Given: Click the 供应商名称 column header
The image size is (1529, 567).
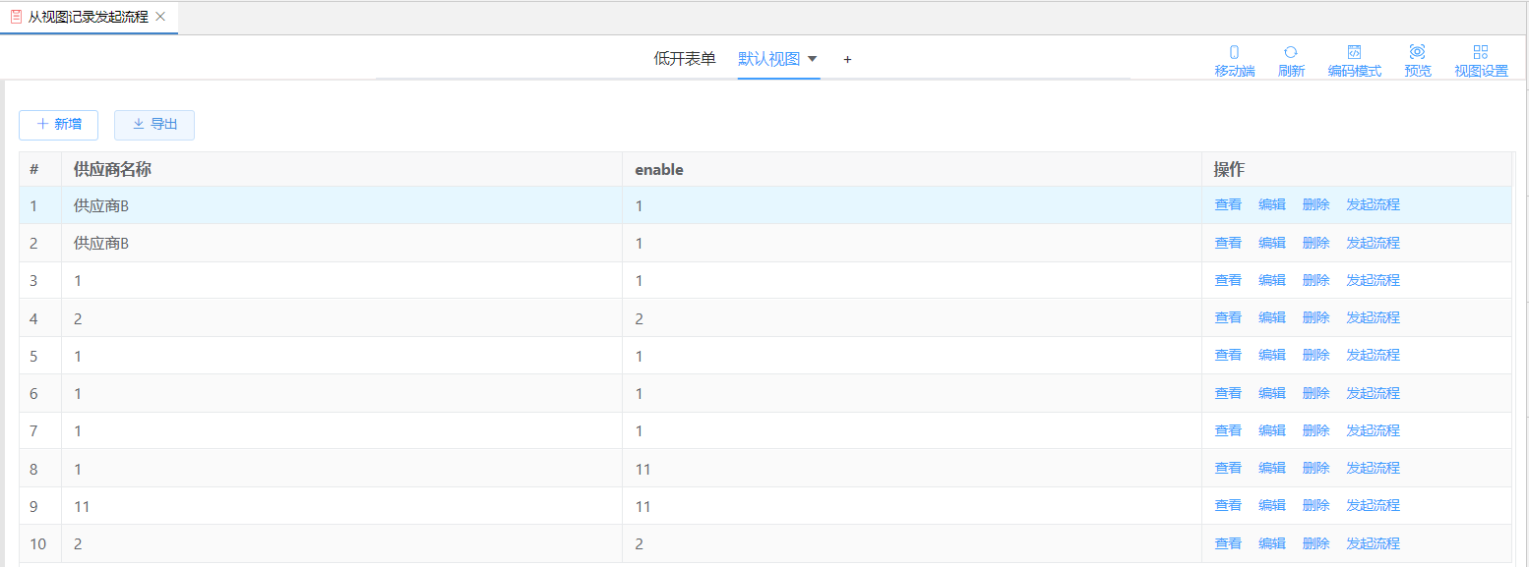Looking at the screenshot, I should click(x=112, y=169).
